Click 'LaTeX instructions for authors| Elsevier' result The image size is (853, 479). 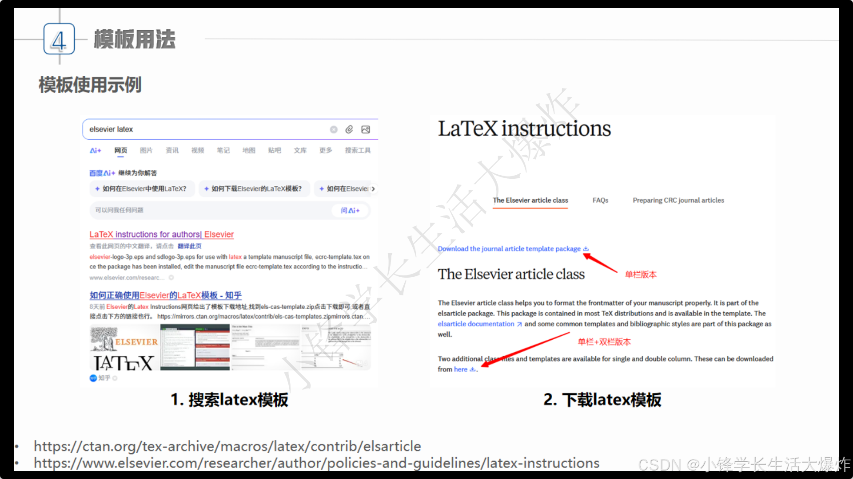point(162,234)
